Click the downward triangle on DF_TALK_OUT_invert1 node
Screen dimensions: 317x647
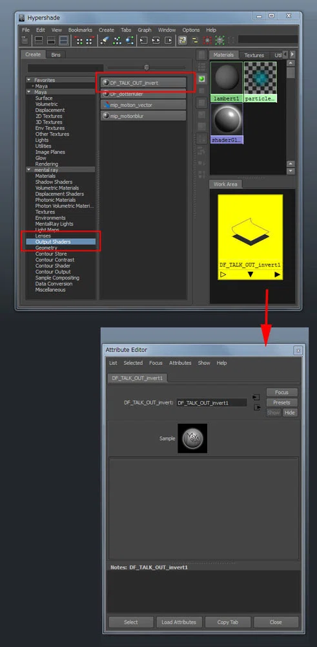click(x=251, y=274)
